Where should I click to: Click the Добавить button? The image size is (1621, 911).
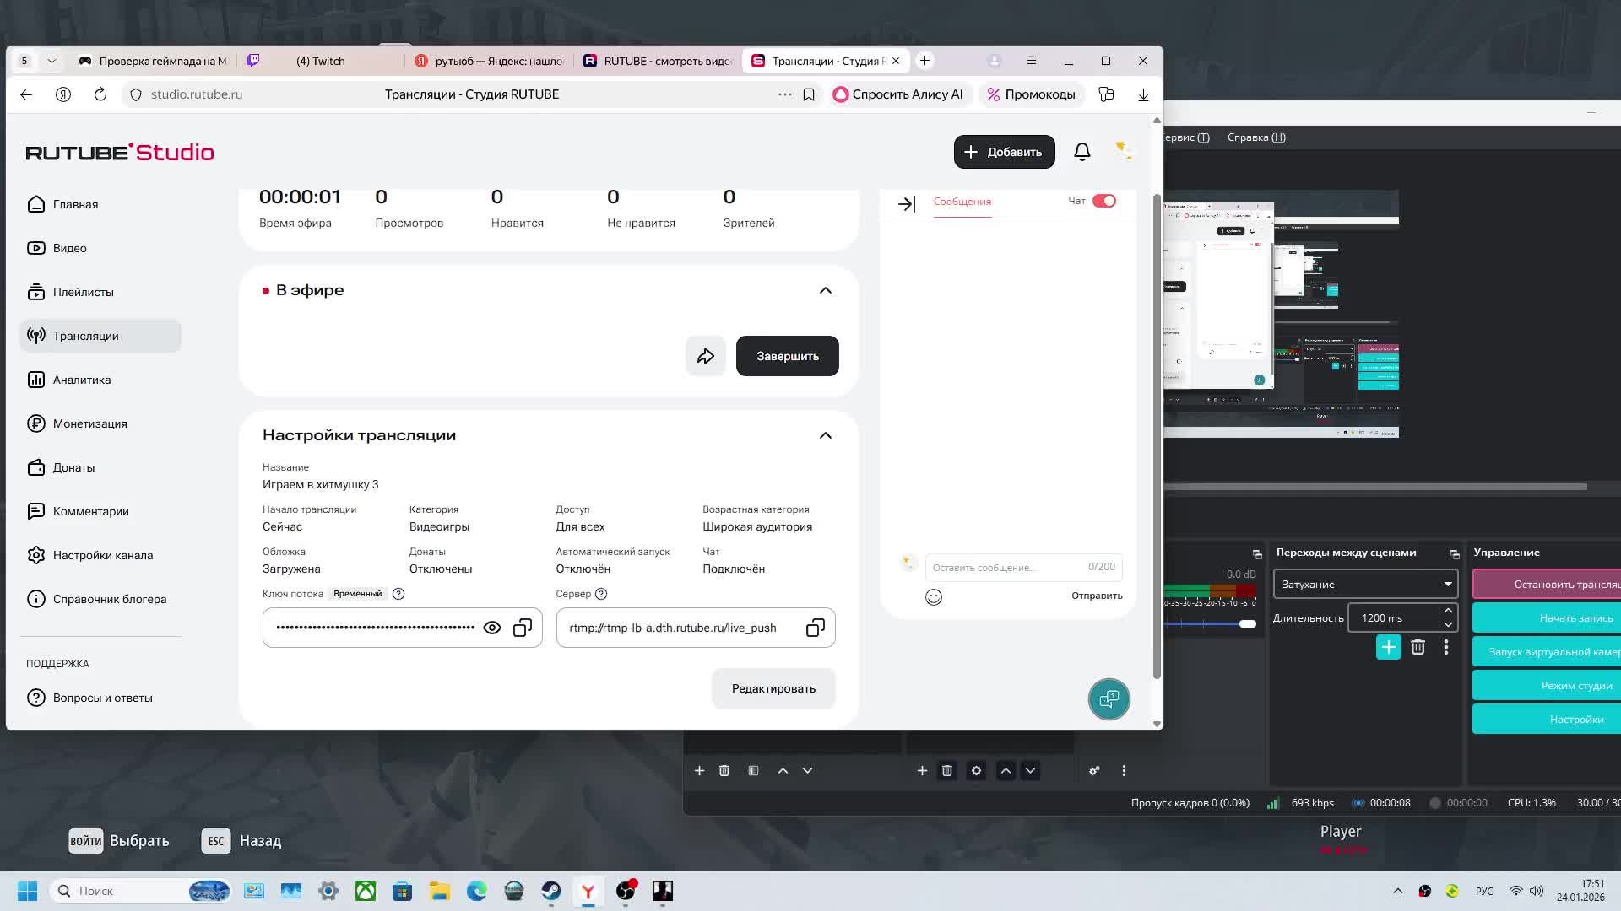coord(1004,152)
